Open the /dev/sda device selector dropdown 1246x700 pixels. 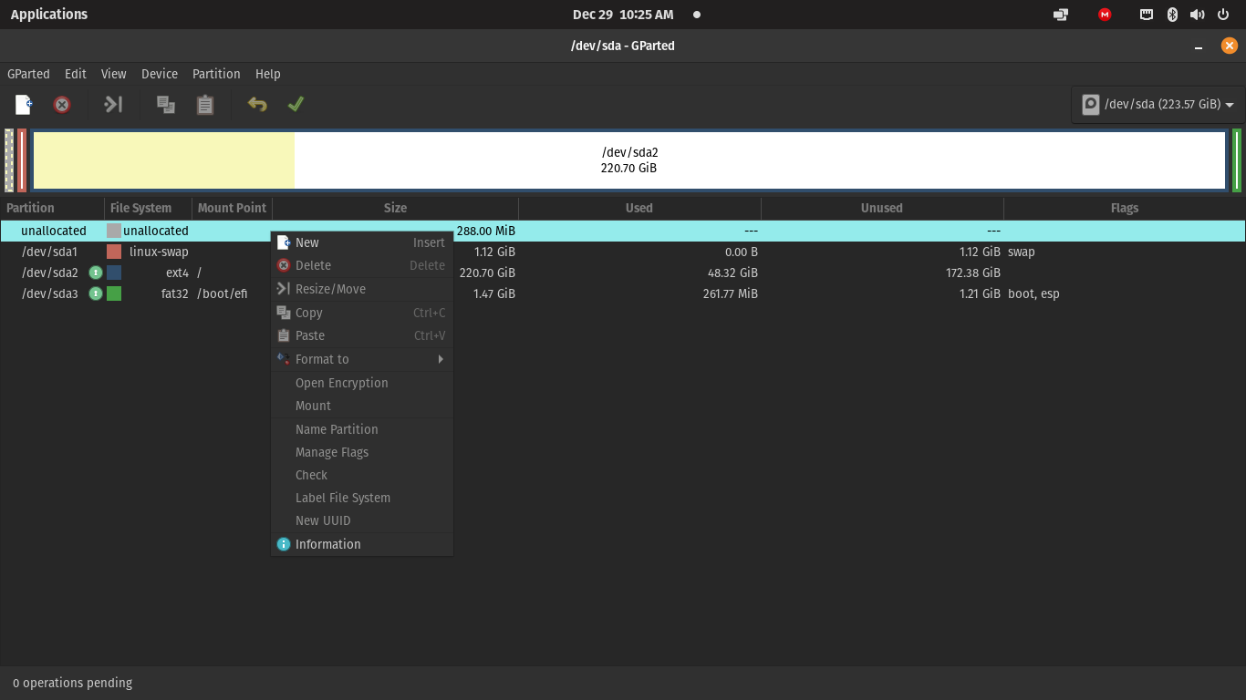(x=1158, y=104)
